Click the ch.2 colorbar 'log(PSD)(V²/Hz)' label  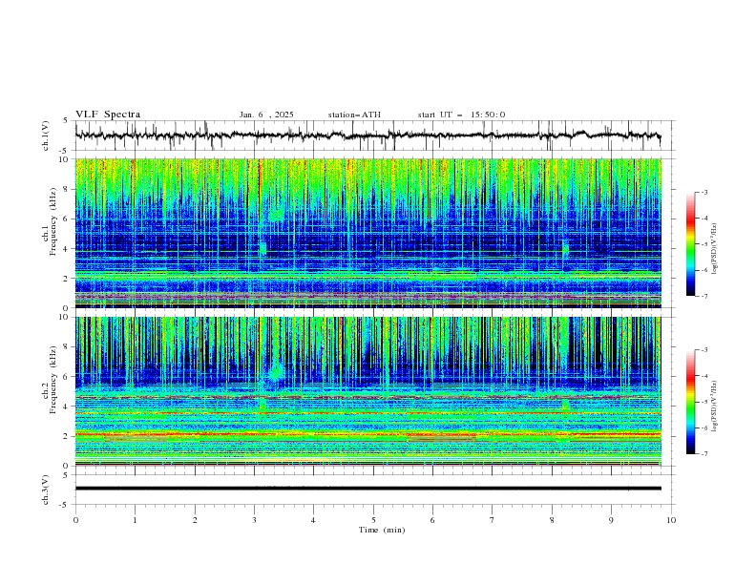click(x=715, y=407)
